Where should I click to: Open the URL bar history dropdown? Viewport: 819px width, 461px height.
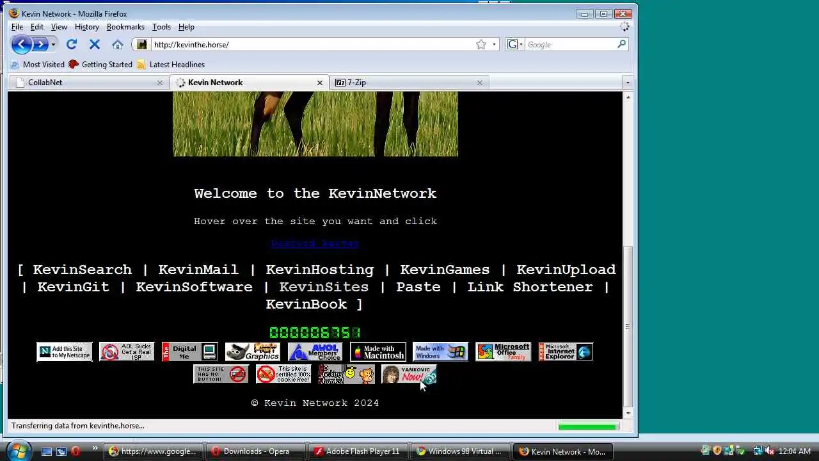point(494,45)
